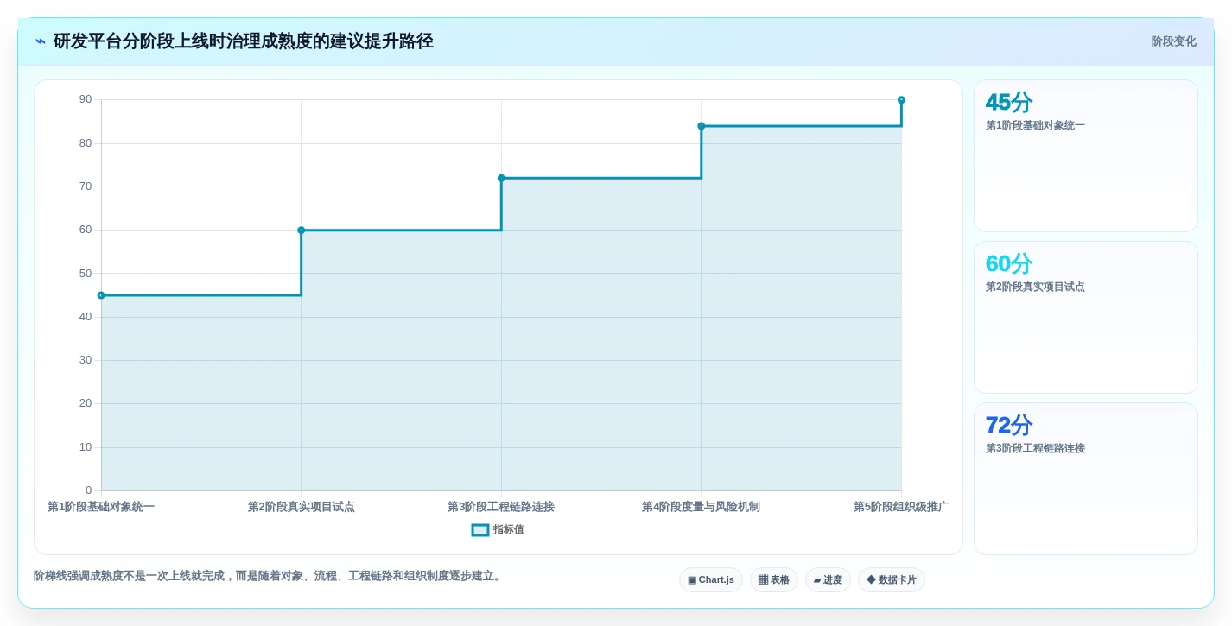Click the x-axis label 第5阶段组织级推广
This screenshot has height=626, width=1232.
(x=901, y=507)
